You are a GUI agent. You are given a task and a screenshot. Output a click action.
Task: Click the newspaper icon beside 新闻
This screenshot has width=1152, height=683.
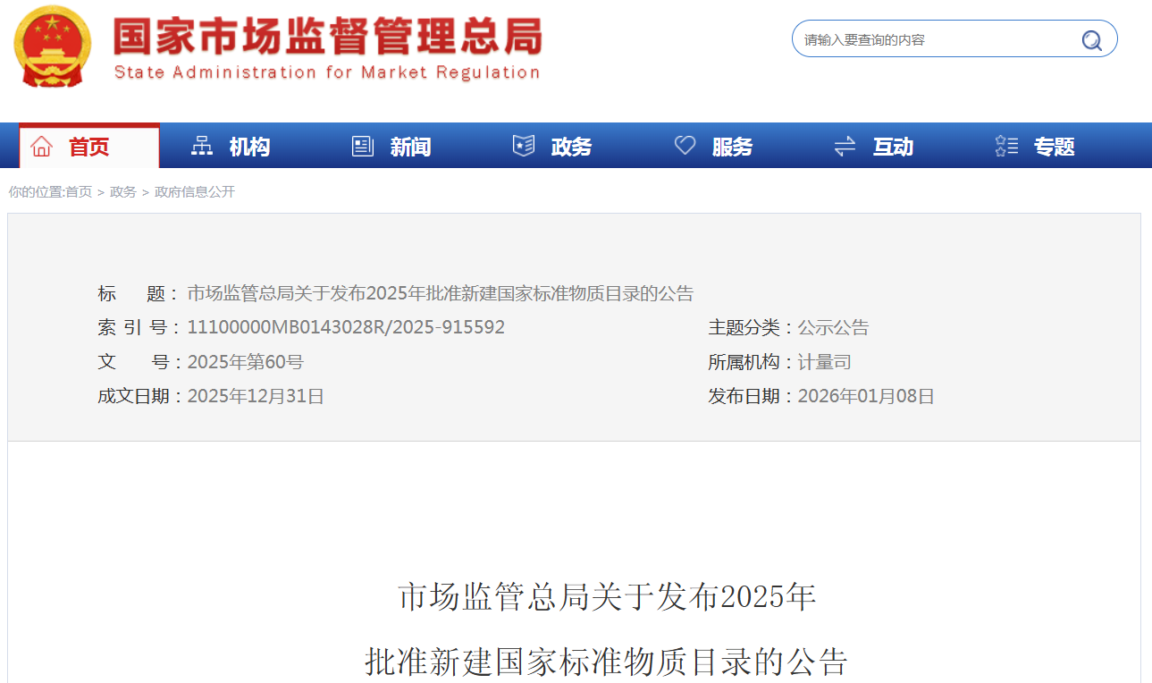click(x=363, y=147)
